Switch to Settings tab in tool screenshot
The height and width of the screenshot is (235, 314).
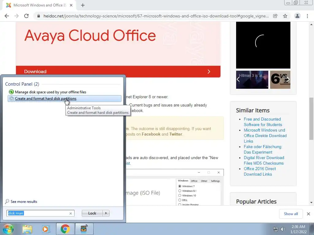click(x=215, y=181)
